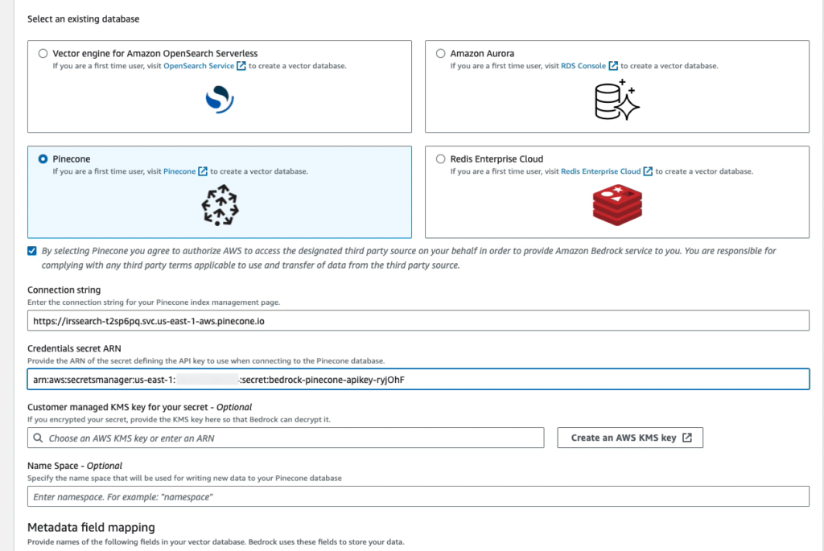The image size is (824, 551).
Task: Click external link icon beside Pinecone link
Action: pos(202,171)
